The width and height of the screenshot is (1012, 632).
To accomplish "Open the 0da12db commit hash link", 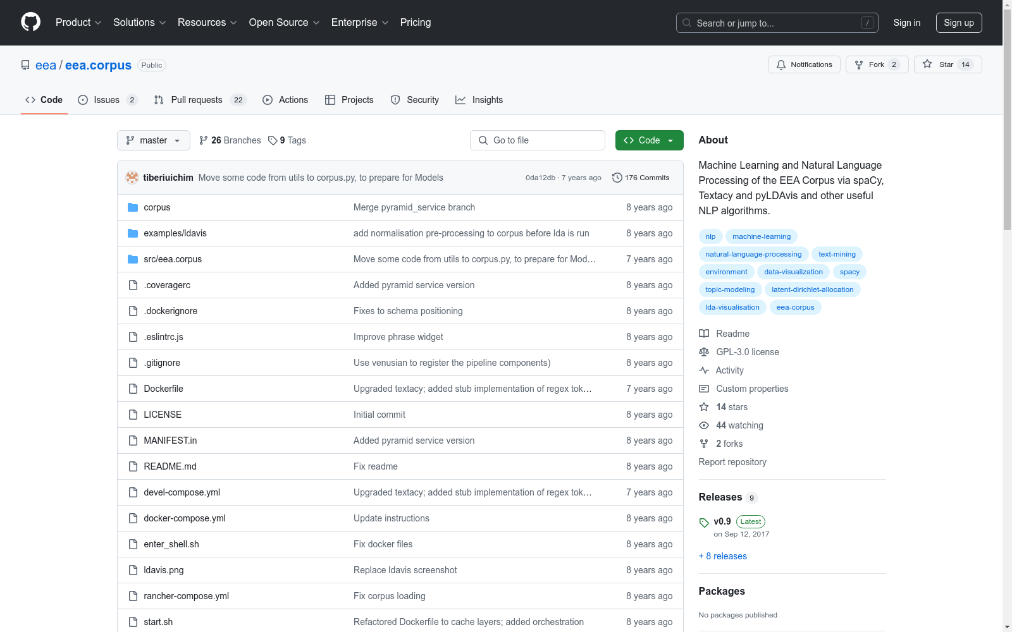I will (540, 178).
